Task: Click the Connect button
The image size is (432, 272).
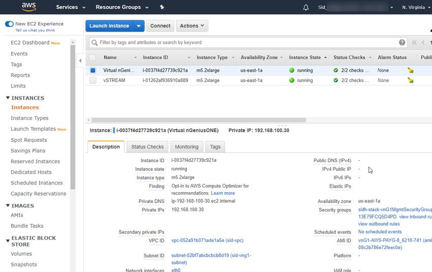Action: 160,26
